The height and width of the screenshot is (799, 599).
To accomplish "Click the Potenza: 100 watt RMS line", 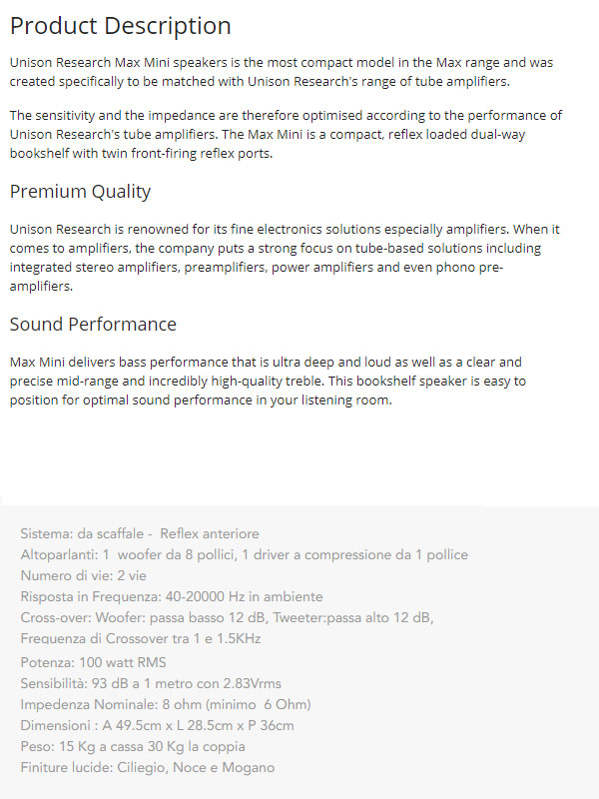I will (x=93, y=662).
